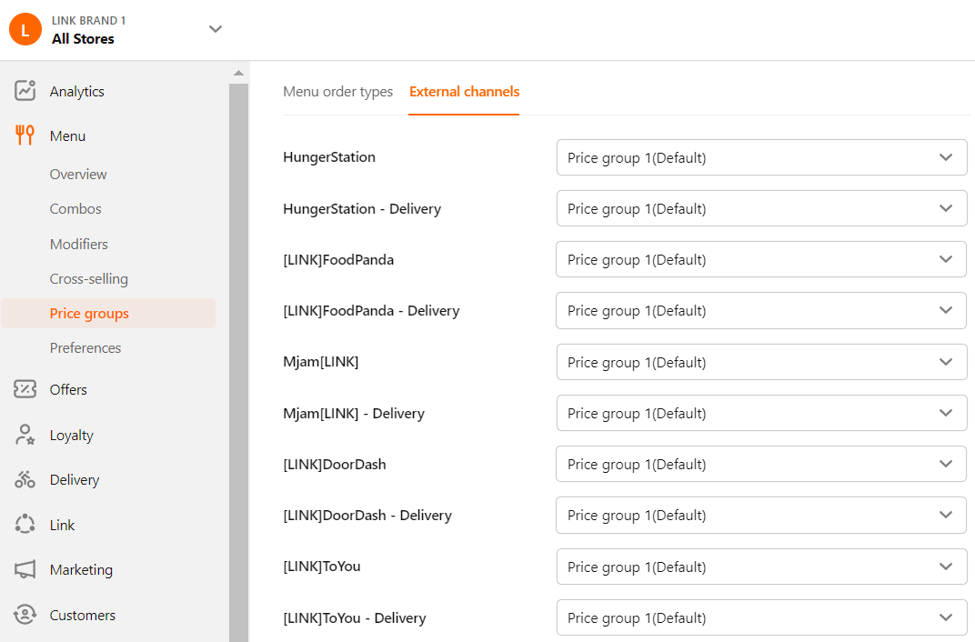
Task: Click the [LINK]FoodPanda channel label
Action: click(338, 260)
